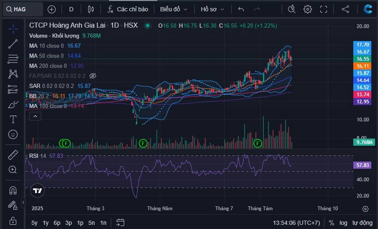
Task: Click the F event marker near Tháng Năm
Action: (143, 144)
